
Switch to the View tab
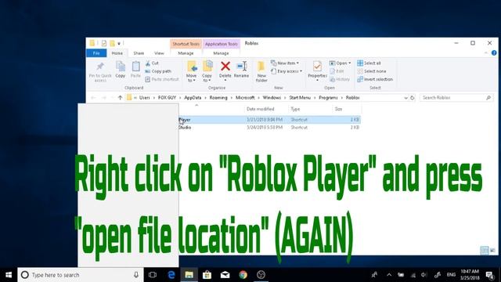pos(159,53)
